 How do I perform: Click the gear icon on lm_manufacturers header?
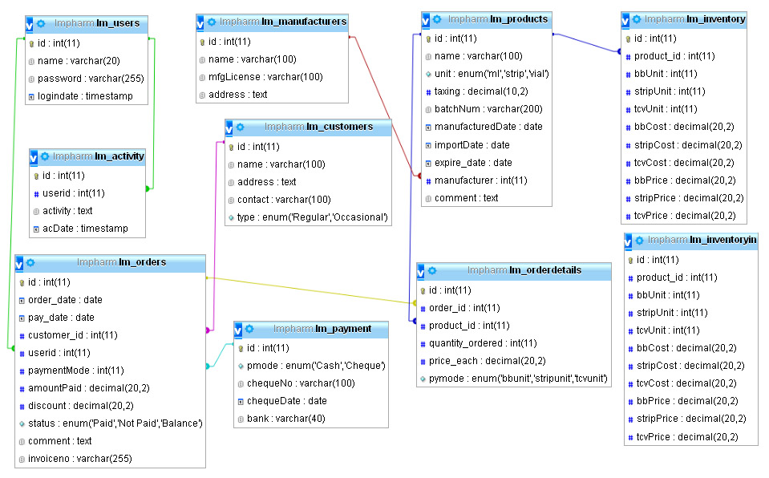[212, 22]
